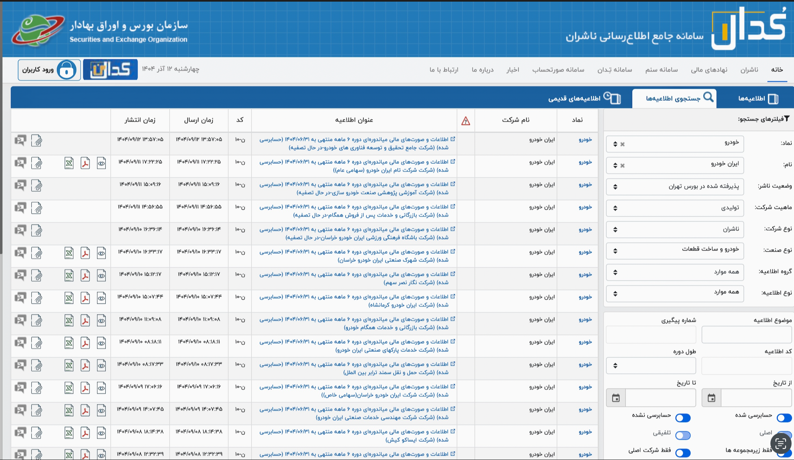Image resolution: width=794 pixels, height=460 pixels.
Task: Open the گروه اطلاعیه dropdown
Action: pos(675,272)
